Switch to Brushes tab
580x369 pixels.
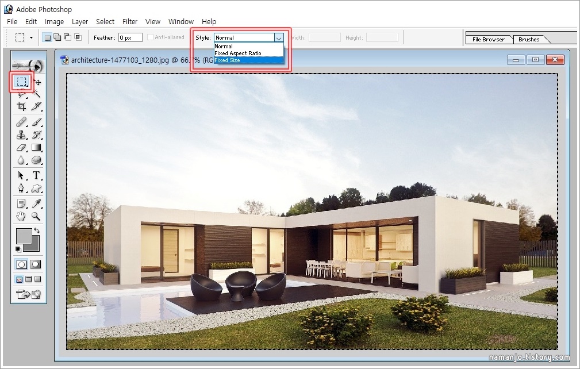[529, 39]
